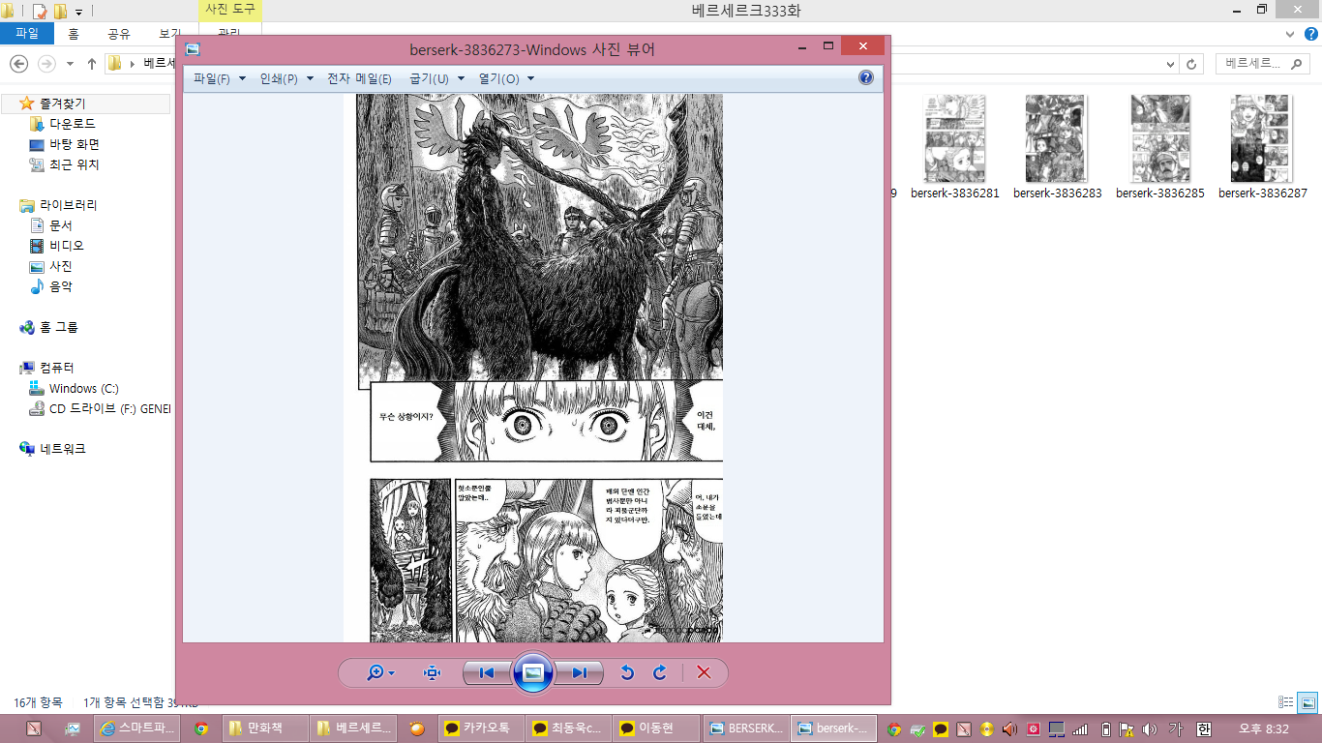Expand the 인쇄(P) print dropdown
This screenshot has height=743, width=1322.
(286, 79)
